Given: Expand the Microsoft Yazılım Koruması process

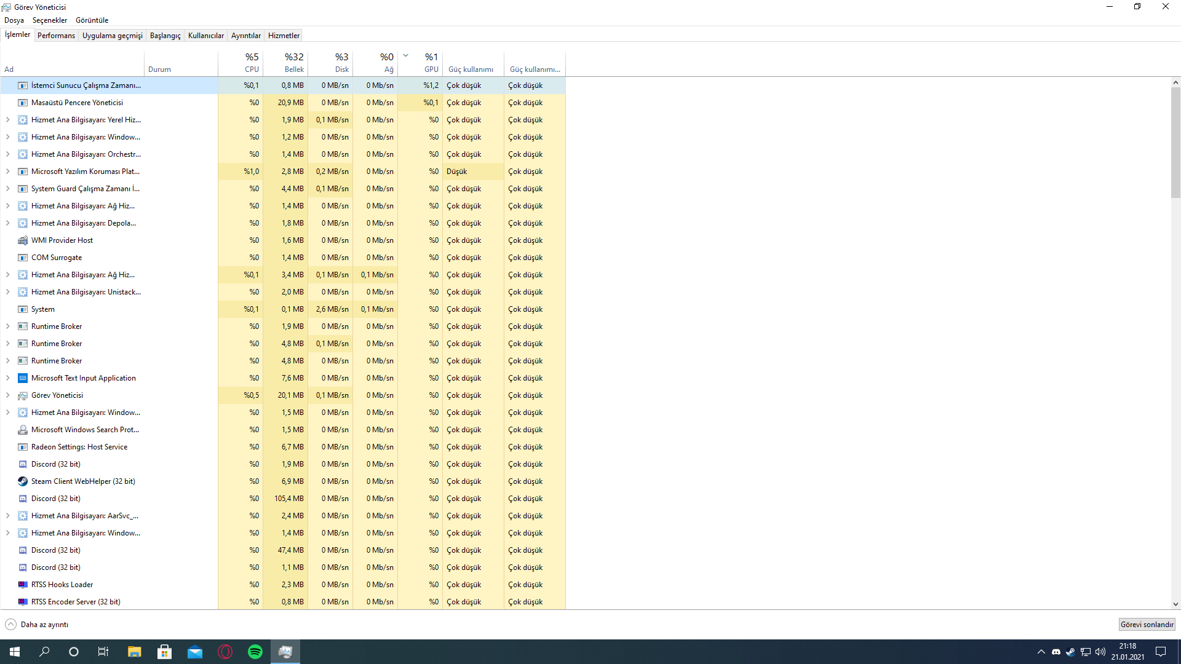Looking at the screenshot, I should point(7,172).
